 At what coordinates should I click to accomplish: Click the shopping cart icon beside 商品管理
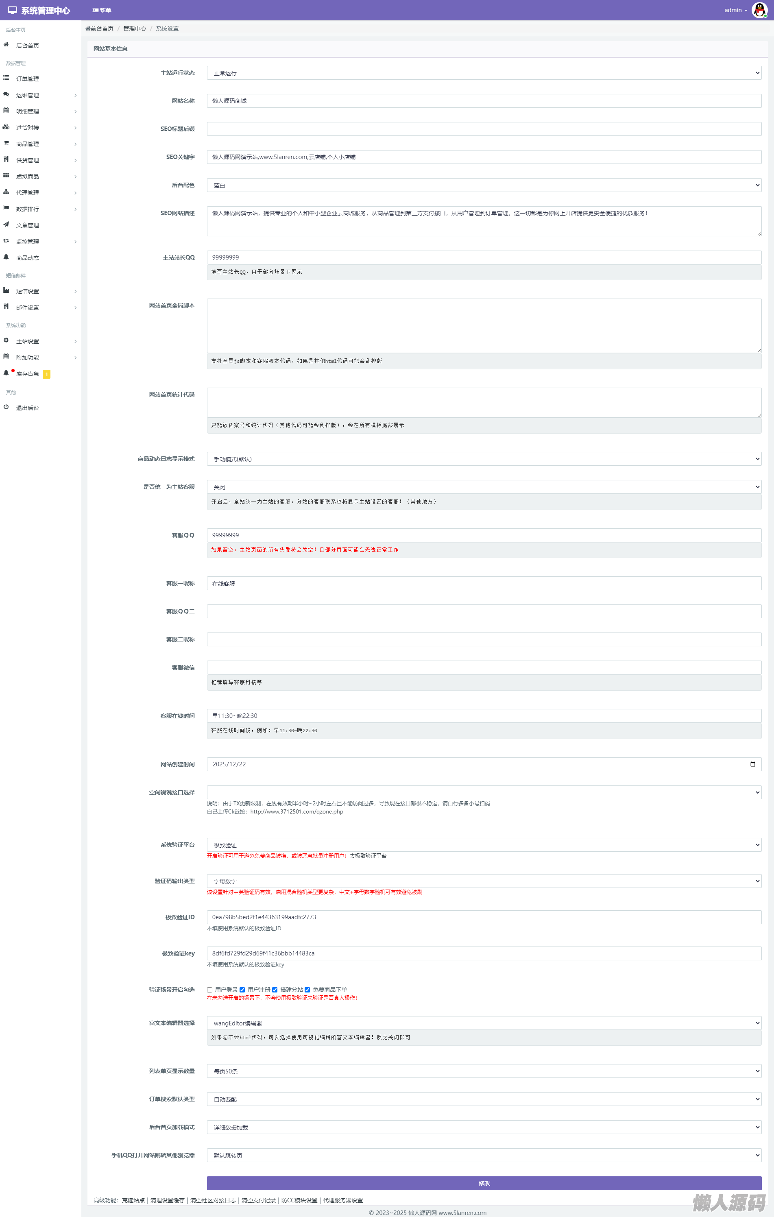[x=6, y=143]
